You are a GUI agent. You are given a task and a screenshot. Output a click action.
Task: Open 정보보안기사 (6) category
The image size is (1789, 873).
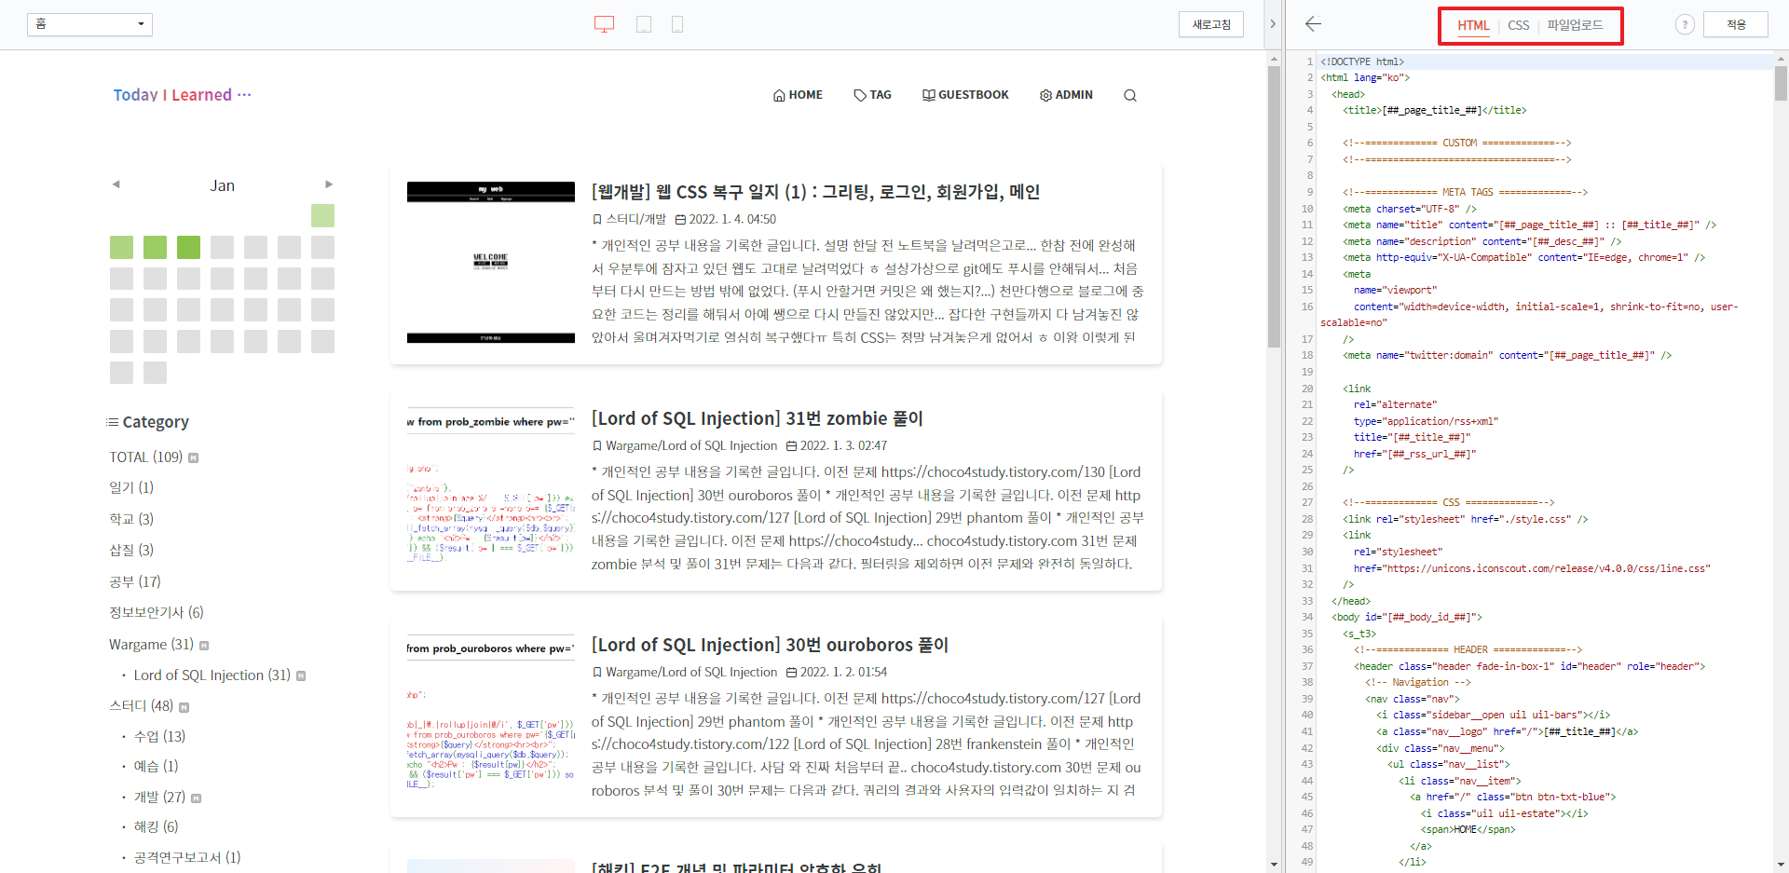coord(157,613)
